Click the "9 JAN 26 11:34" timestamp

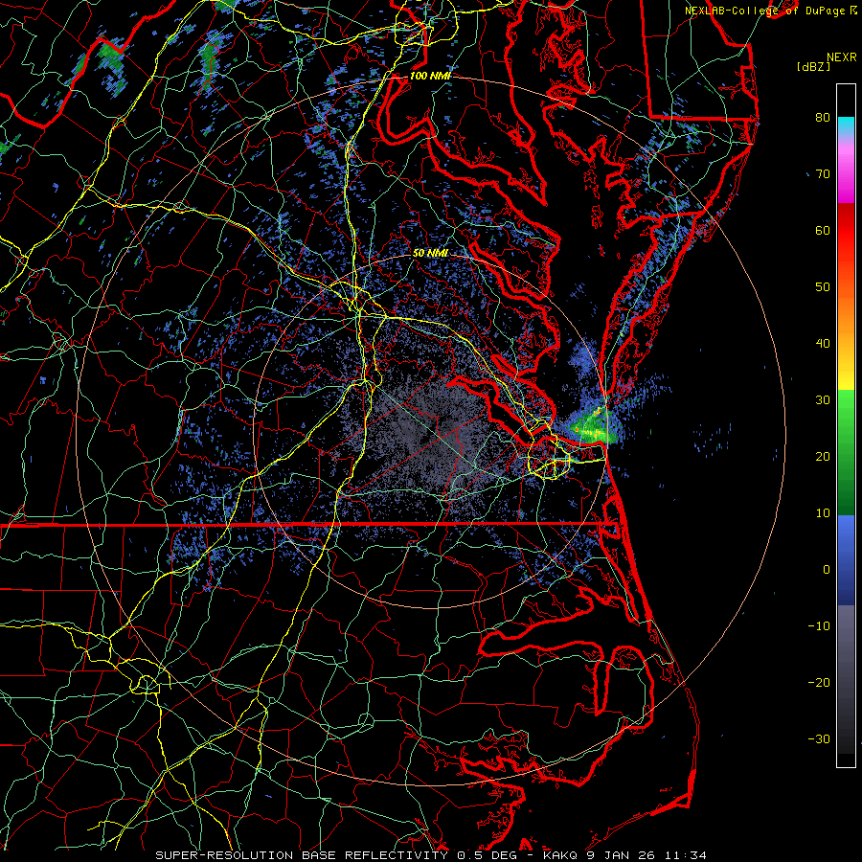pos(646,855)
